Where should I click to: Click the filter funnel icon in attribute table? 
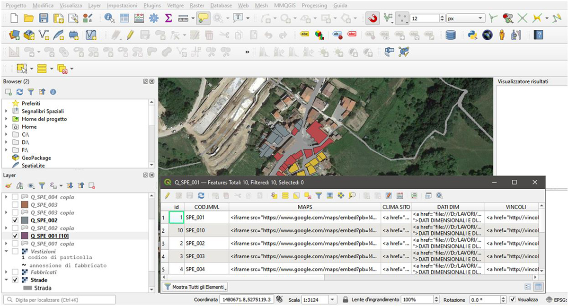319,195
